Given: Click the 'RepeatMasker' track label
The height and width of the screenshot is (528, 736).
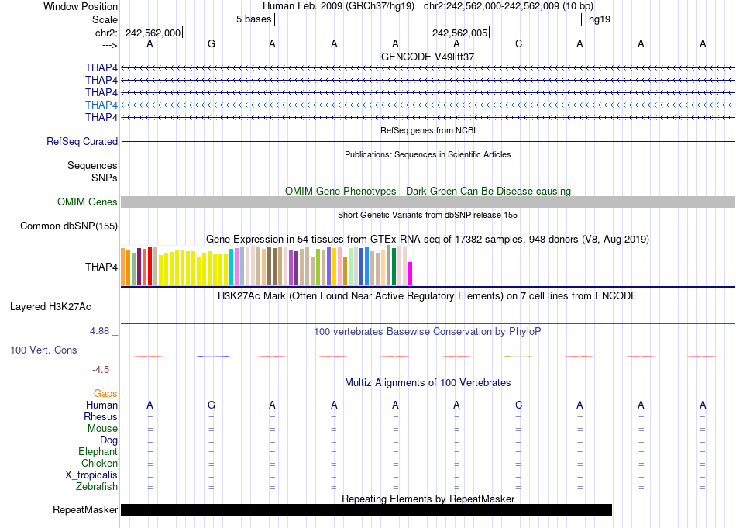Looking at the screenshot, I should pos(85,509).
